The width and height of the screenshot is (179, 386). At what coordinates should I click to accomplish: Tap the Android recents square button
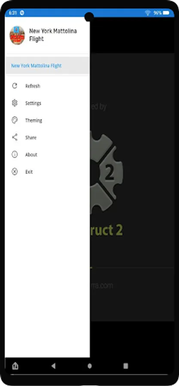(x=126, y=366)
